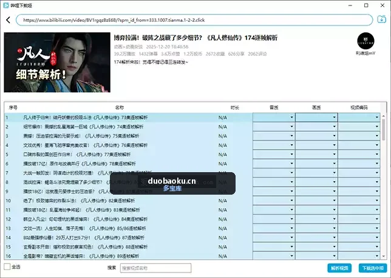Click the 时长 column header

click(x=234, y=108)
